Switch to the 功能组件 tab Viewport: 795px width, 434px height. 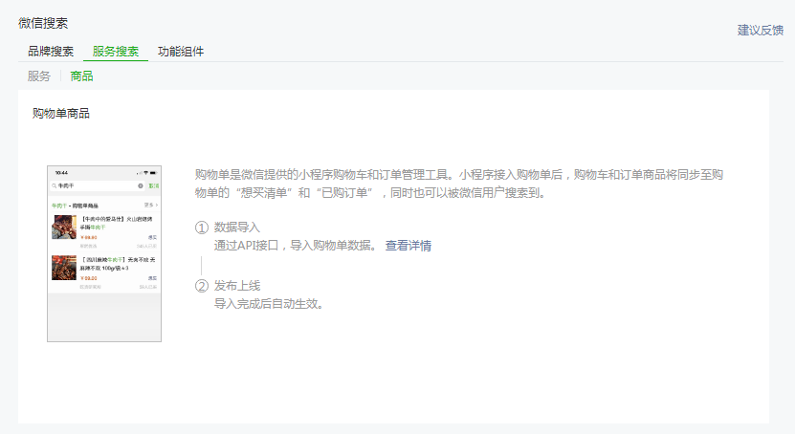tap(181, 52)
